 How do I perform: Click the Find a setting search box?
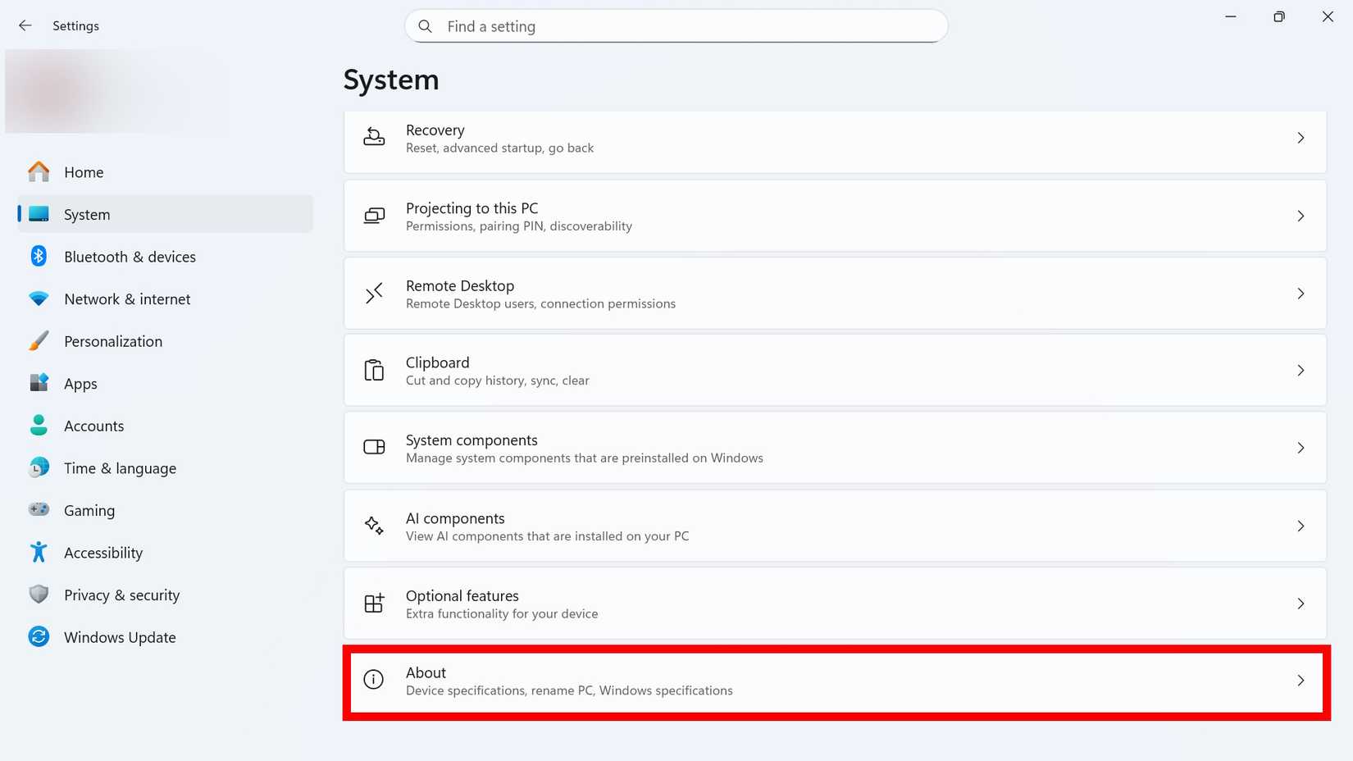(x=676, y=25)
